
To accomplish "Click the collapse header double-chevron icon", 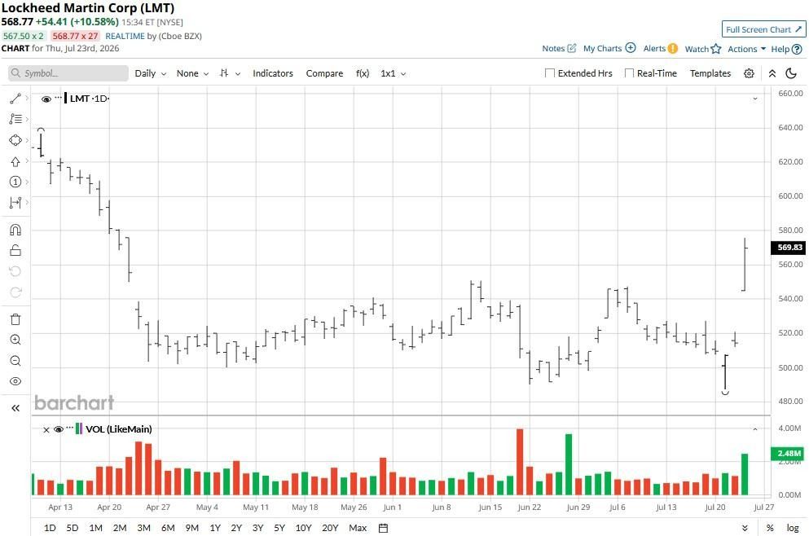I will 772,73.
